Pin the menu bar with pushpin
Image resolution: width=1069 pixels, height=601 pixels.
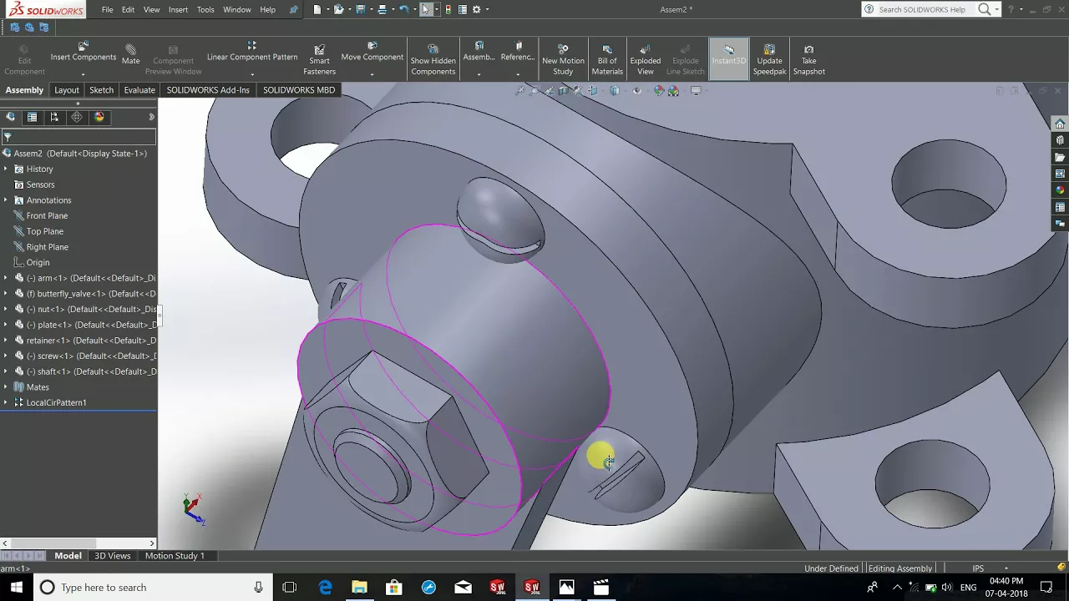tap(293, 9)
